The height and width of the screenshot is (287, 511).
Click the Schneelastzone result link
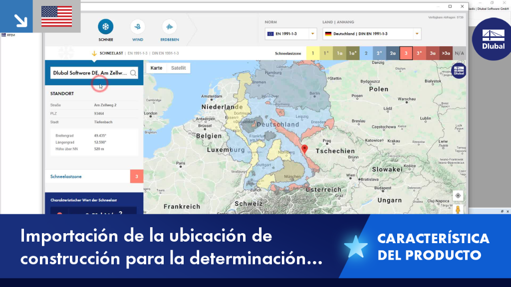(66, 176)
